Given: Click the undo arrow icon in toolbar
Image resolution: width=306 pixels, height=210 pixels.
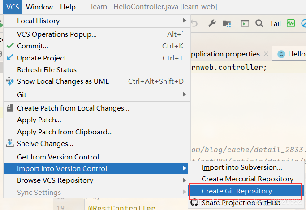Looking at the screenshot, I should click(194, 24).
